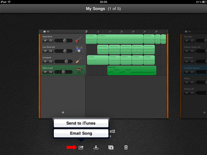This screenshot has height=155, width=207.
Task: Tap the 20:06 clock
Action: 103,2
